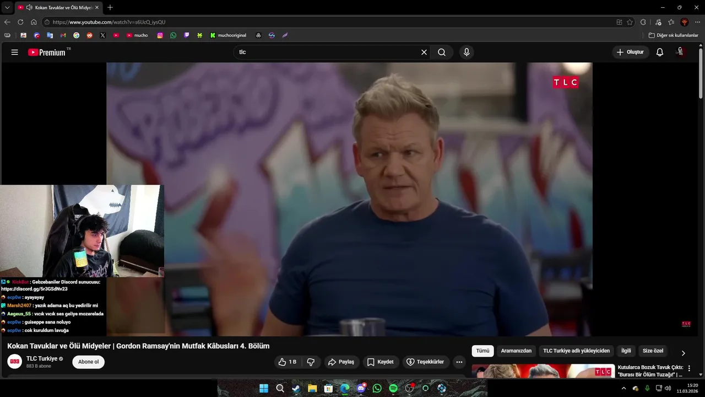Open the address bar app-install icon
Viewport: 705px width, 397px height.
[x=620, y=22]
